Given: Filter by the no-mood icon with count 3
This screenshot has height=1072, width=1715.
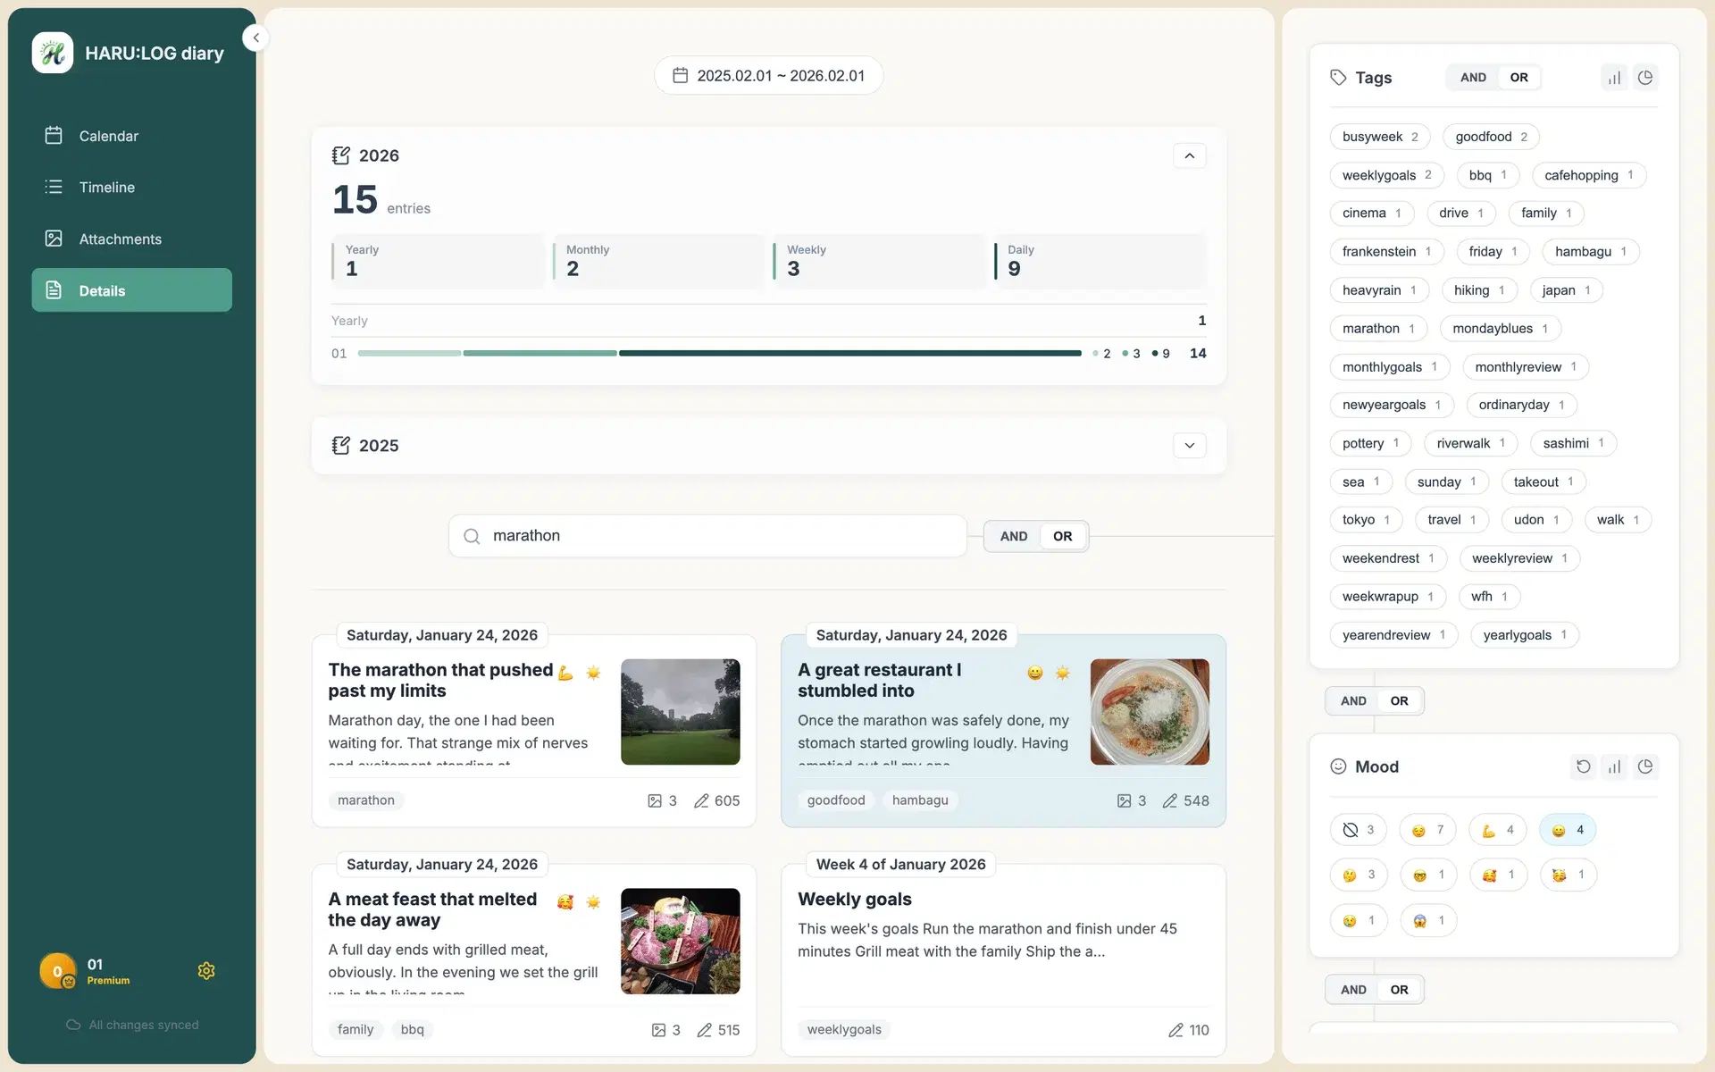Looking at the screenshot, I should [x=1359, y=830].
